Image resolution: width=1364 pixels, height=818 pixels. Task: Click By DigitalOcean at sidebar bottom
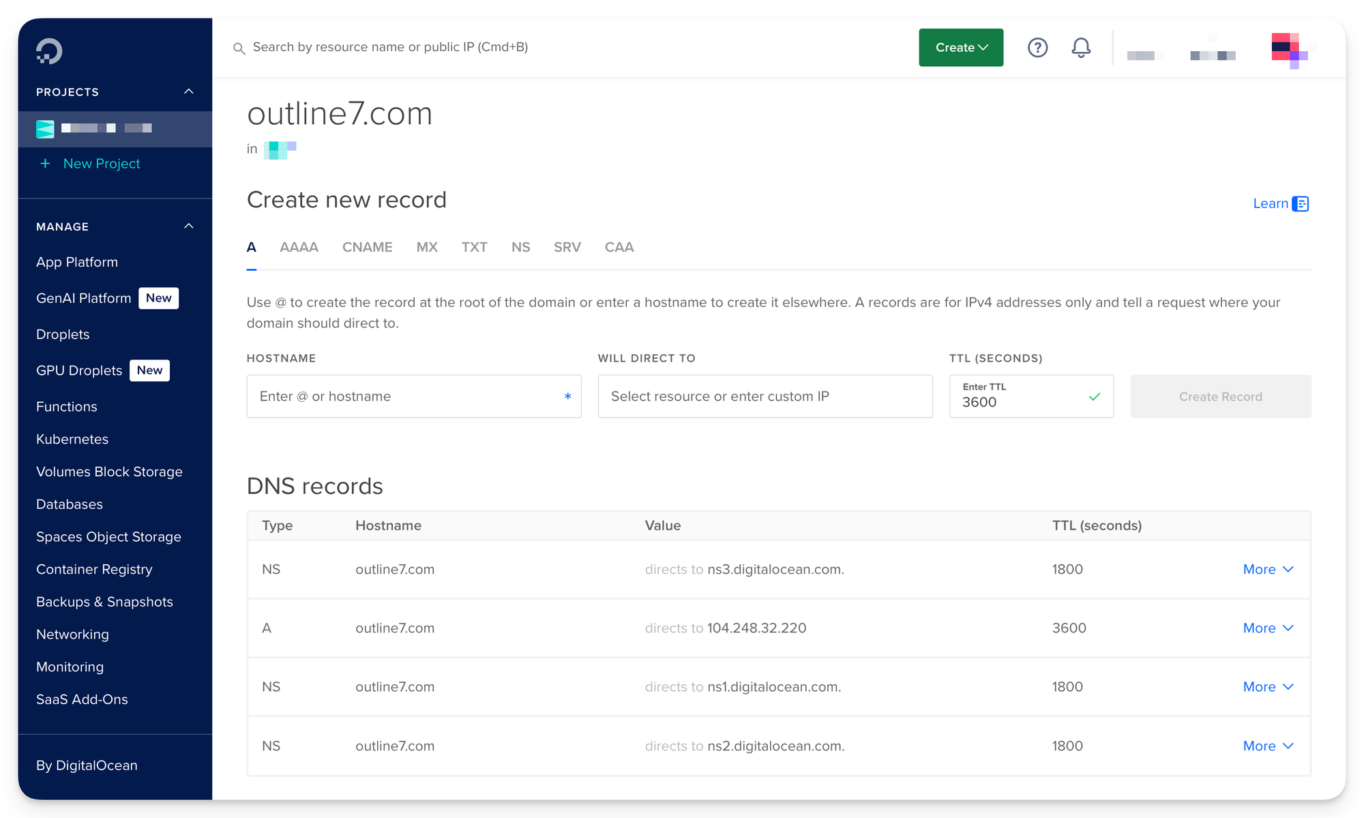point(87,766)
